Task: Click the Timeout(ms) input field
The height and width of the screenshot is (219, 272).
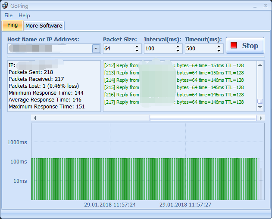Action: coord(200,49)
